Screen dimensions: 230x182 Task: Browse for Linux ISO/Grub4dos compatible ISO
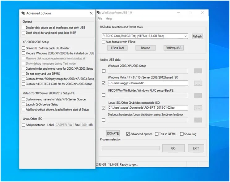point(198,108)
